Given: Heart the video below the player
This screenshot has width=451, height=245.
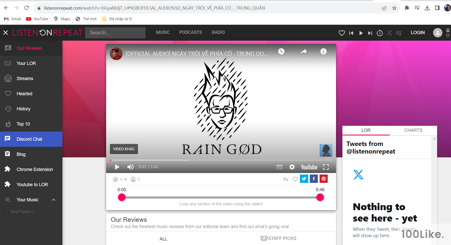Looking at the screenshot, I should coord(295,179).
